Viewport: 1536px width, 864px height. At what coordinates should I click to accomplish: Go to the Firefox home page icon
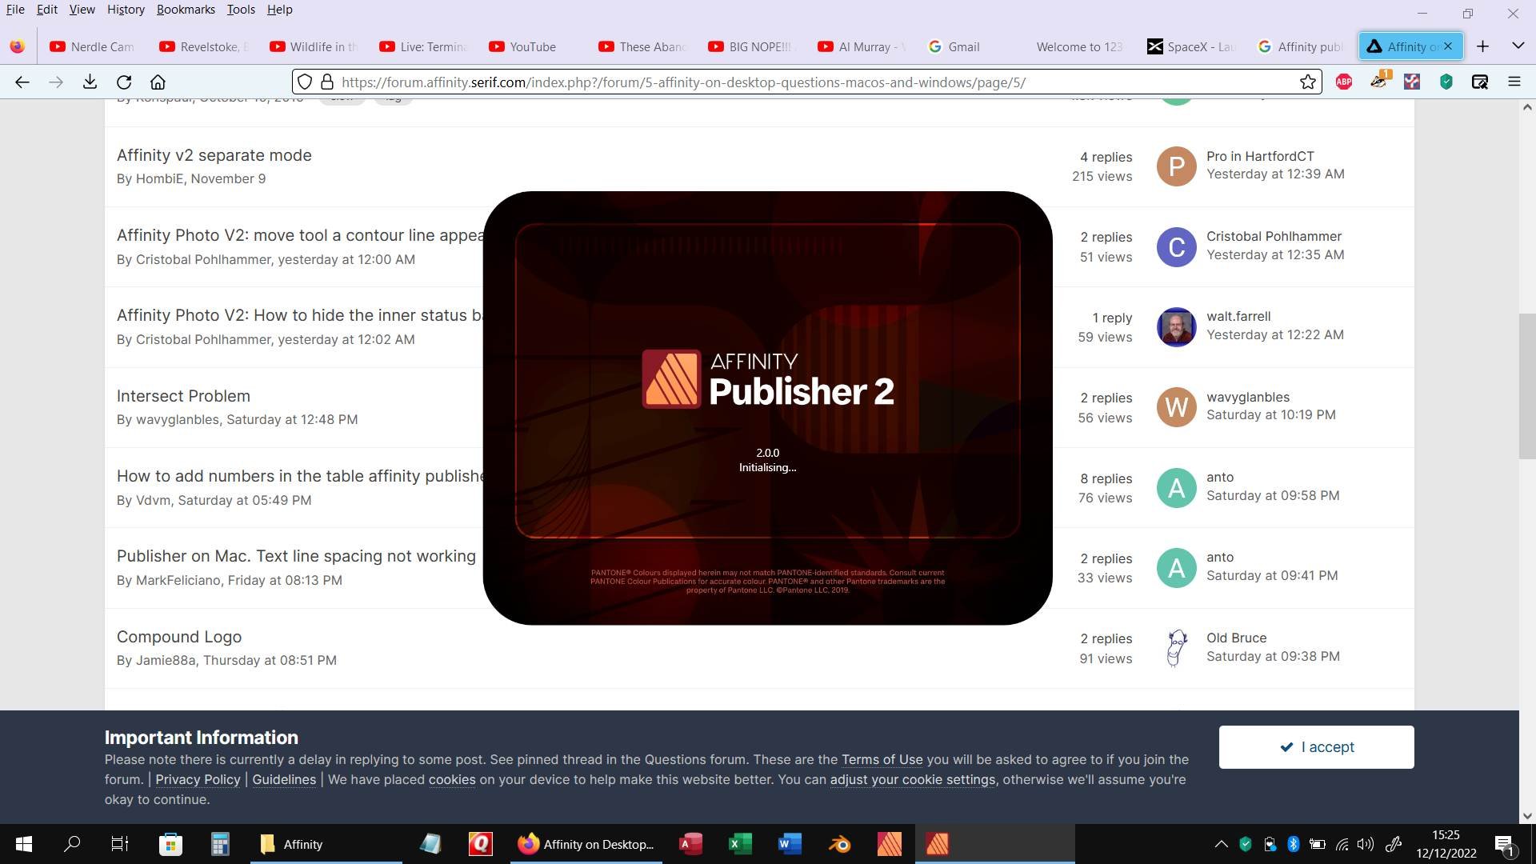click(x=158, y=82)
